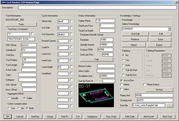Save the current knowledge
179x121 pixels.
[x=160, y=39]
